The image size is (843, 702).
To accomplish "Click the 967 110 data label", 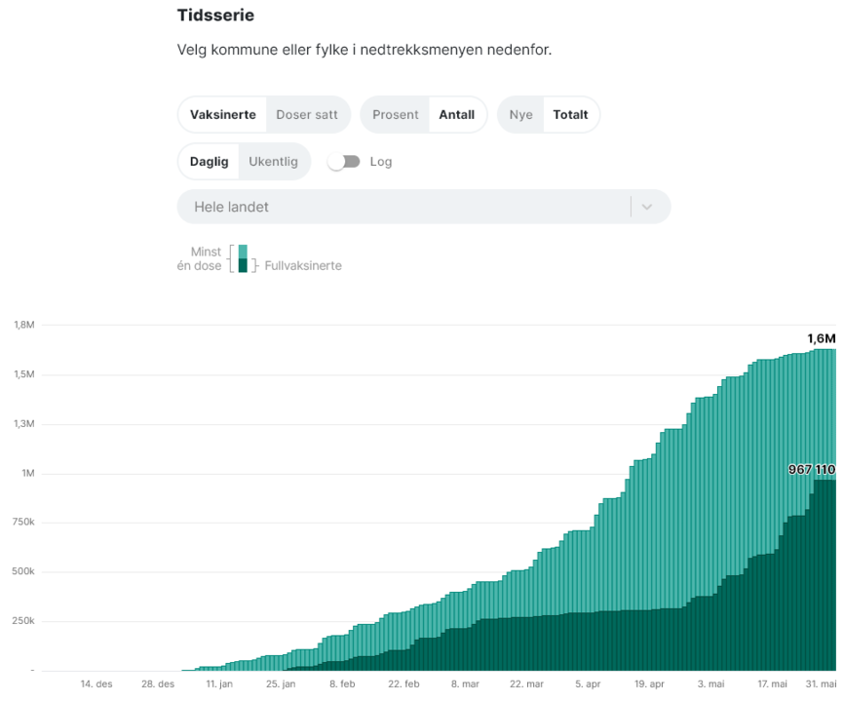I will point(811,470).
